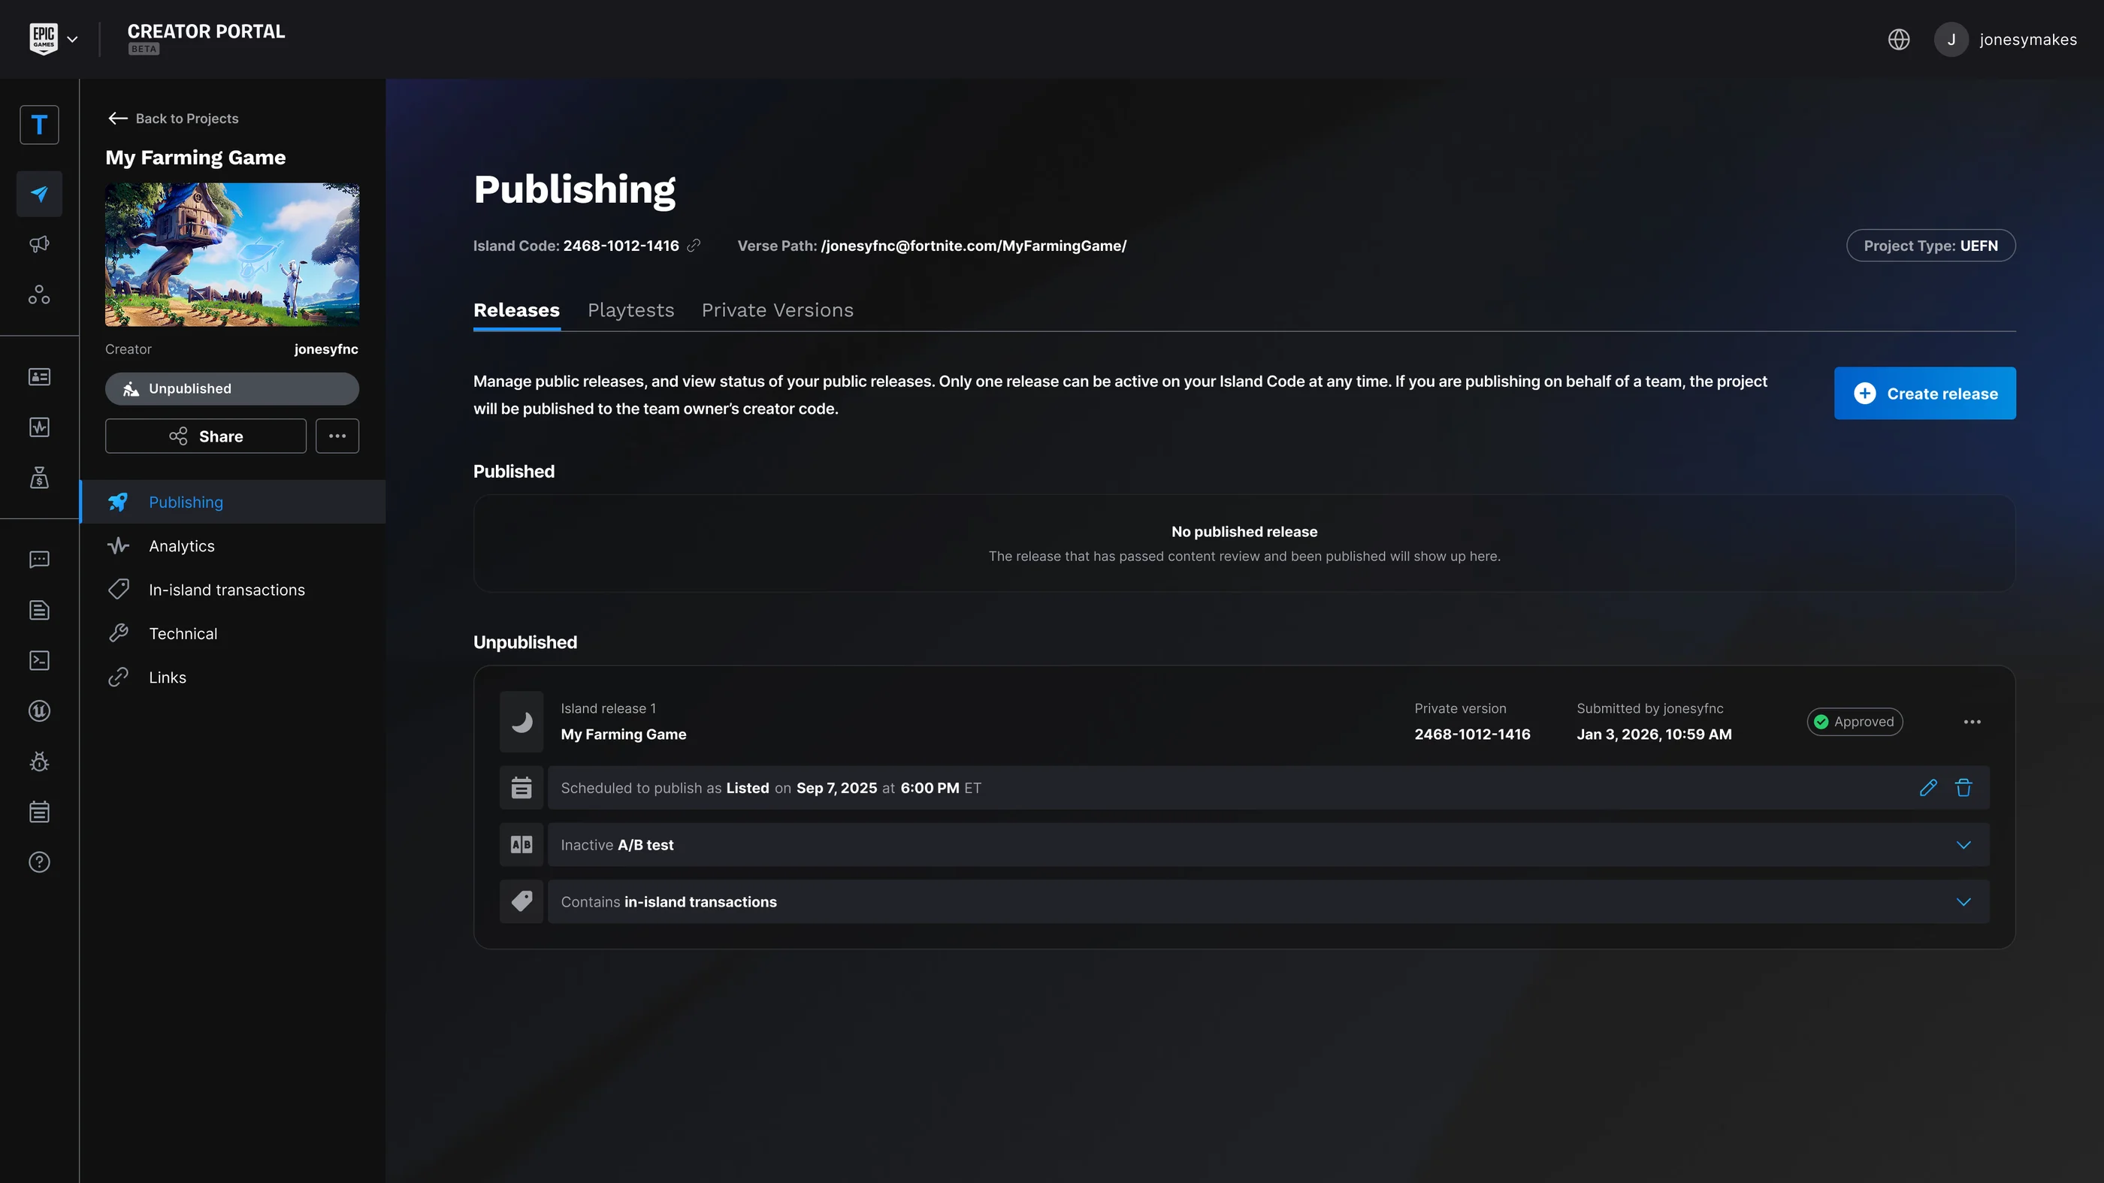2104x1183 pixels.
Task: Expand the Epic Games logo dropdown arrow
Action: click(x=73, y=39)
